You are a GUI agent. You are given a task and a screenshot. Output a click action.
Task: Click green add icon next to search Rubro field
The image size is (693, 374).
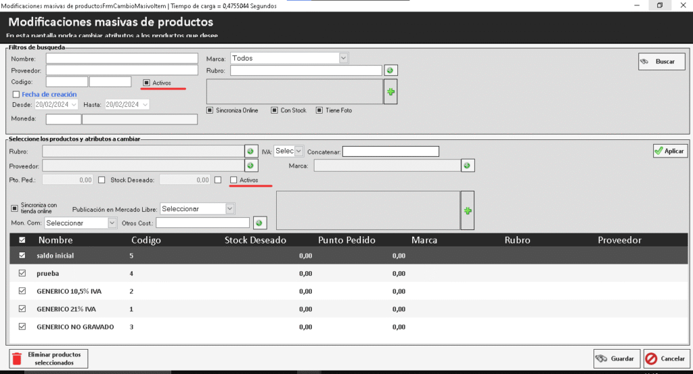point(390,70)
